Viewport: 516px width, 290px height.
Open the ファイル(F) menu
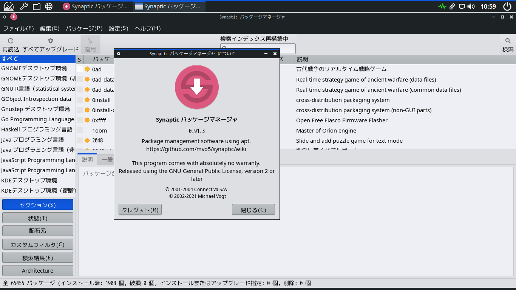tap(19, 28)
